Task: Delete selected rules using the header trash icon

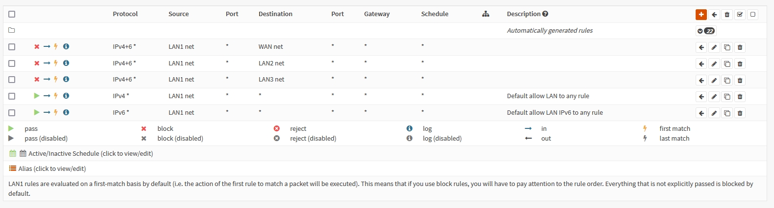Action: pyautogui.click(x=727, y=15)
